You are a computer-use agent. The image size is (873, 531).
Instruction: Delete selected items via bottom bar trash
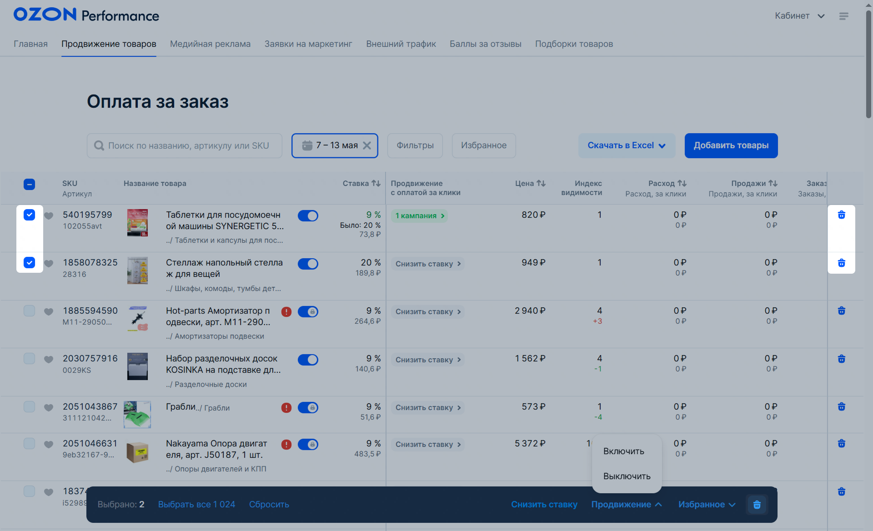tap(757, 505)
